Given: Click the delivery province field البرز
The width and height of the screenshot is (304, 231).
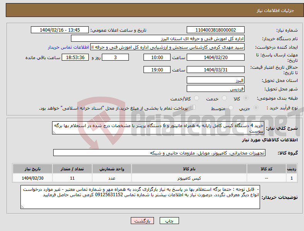Looking at the screenshot, I should click(215, 80).
